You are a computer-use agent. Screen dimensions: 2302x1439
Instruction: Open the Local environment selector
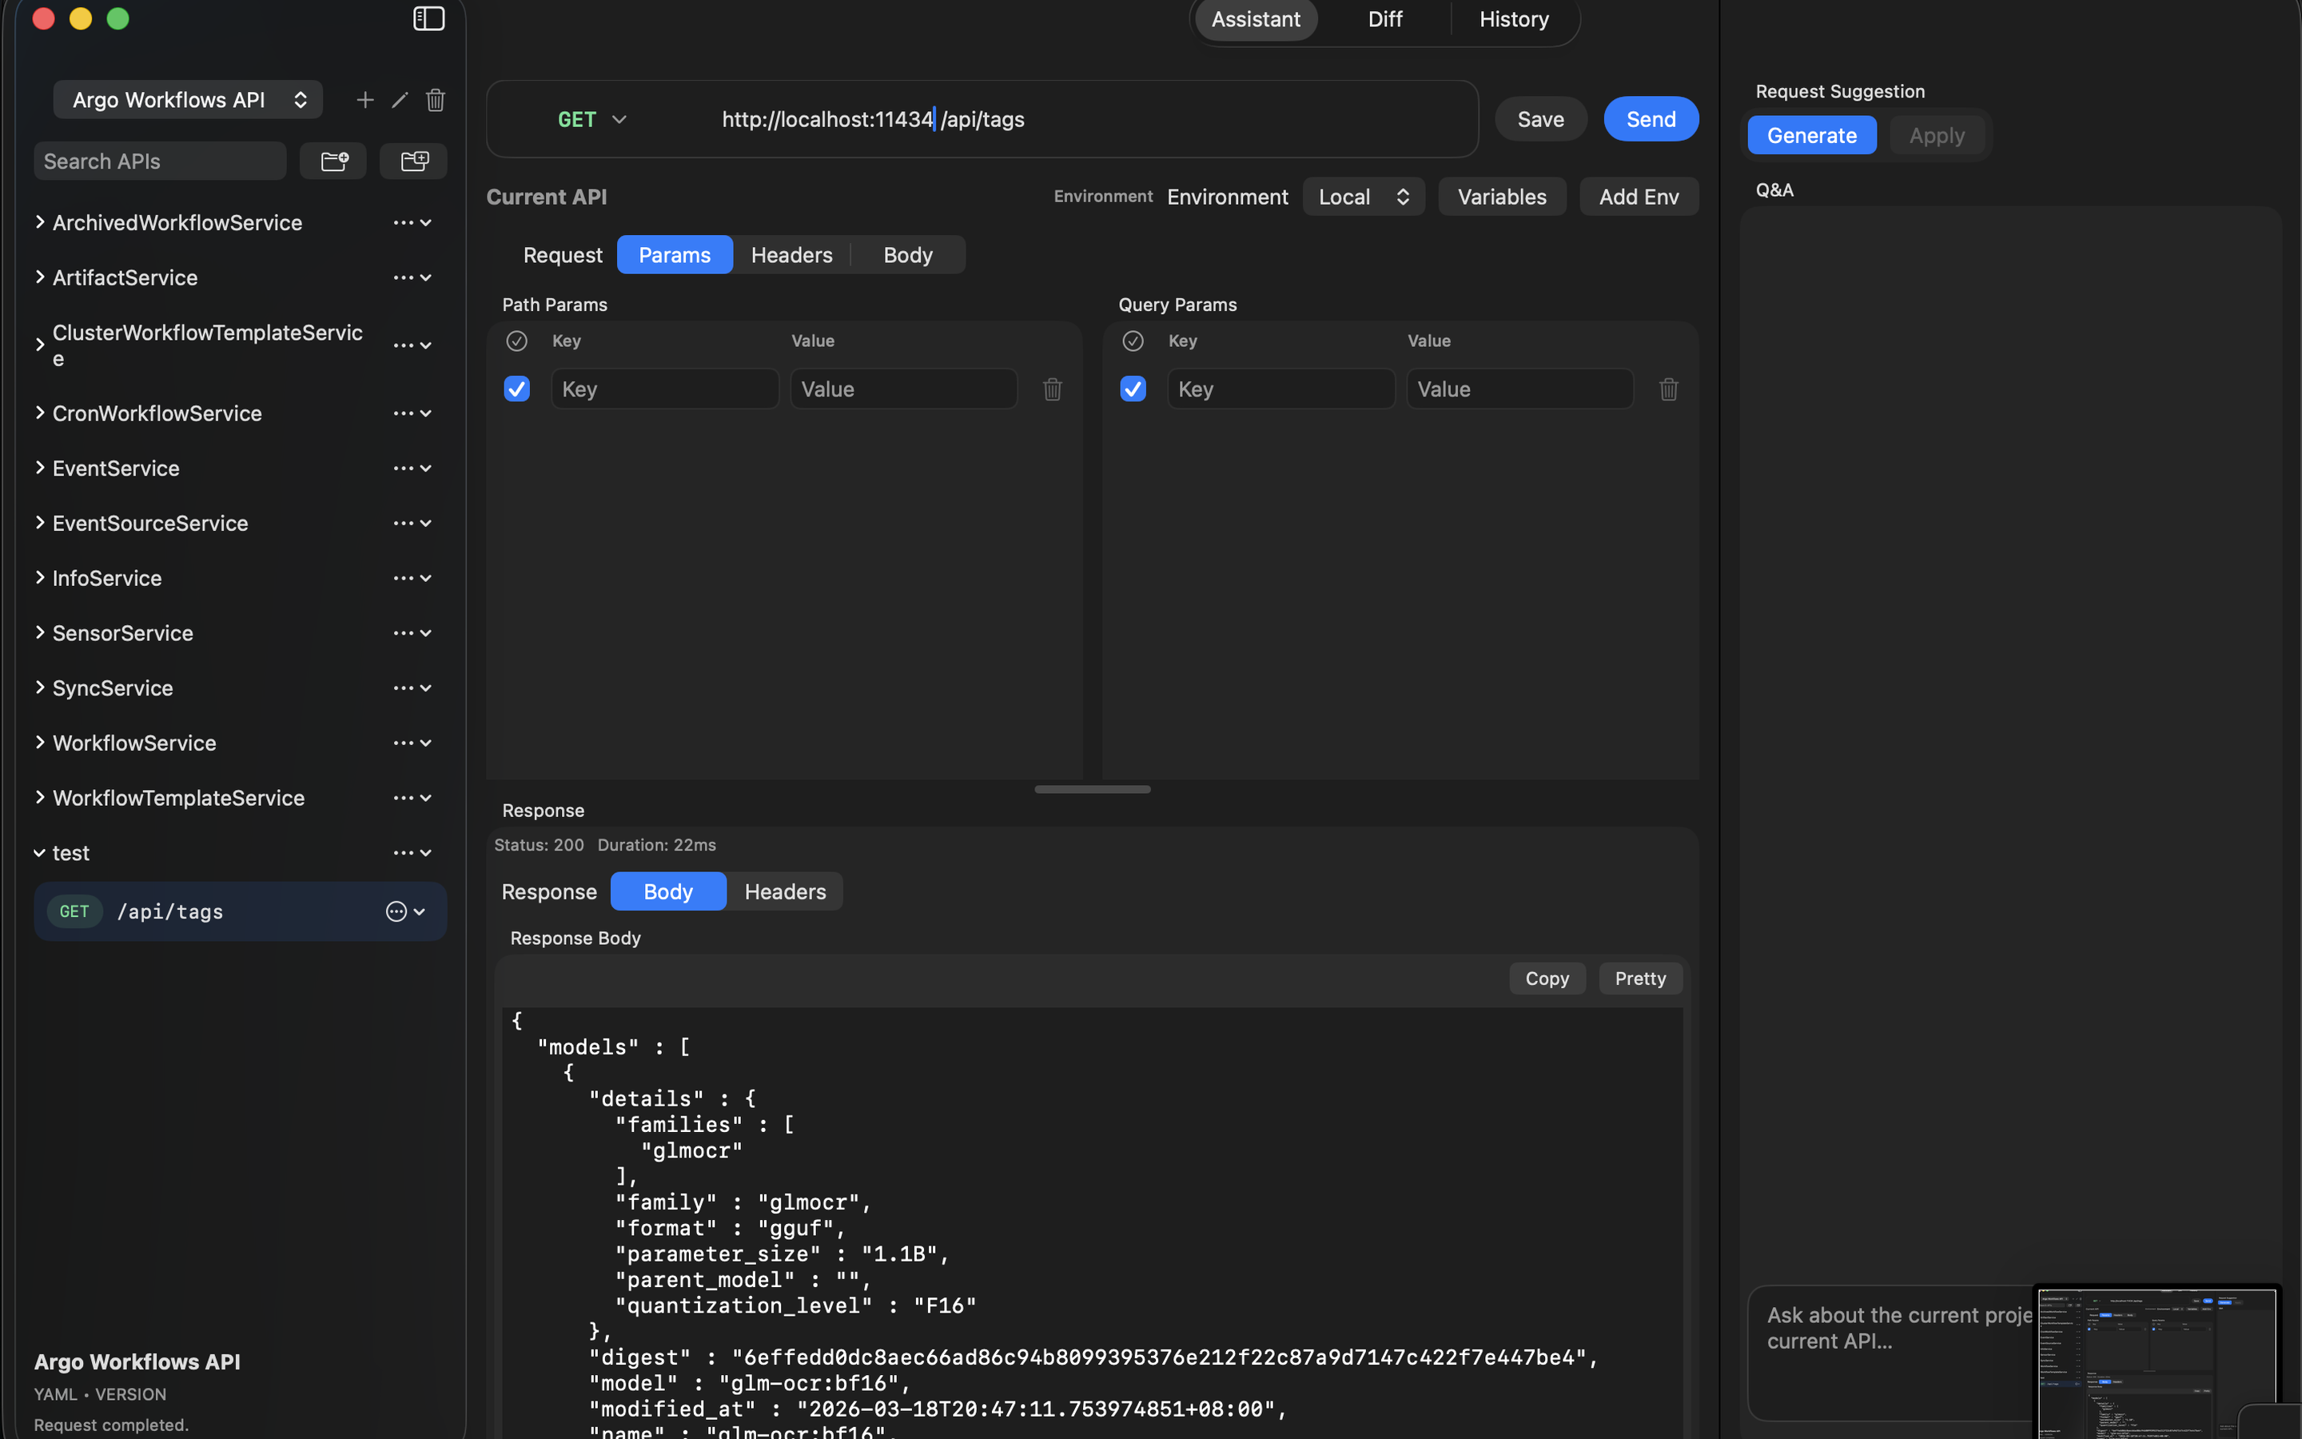(x=1362, y=196)
